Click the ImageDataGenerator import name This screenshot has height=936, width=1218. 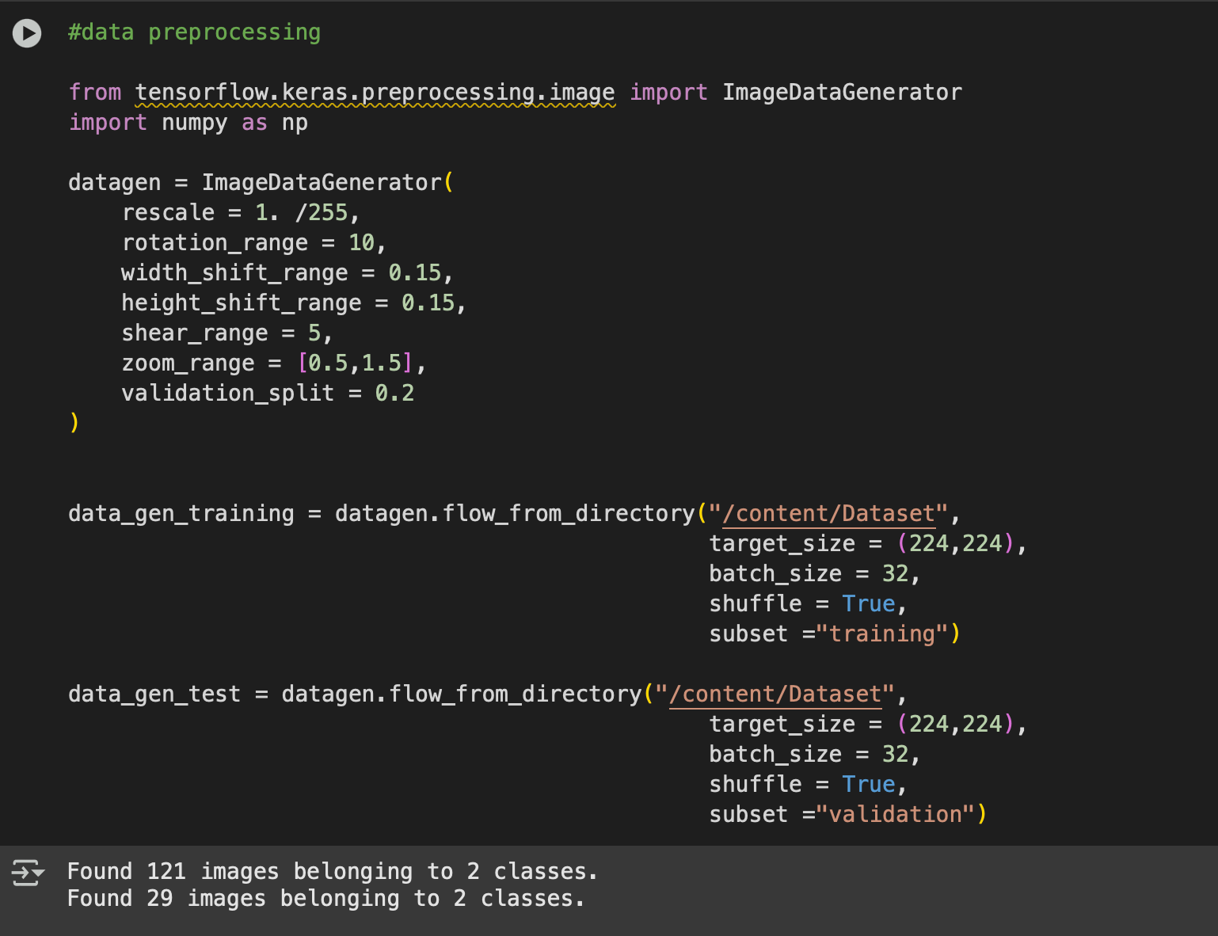pos(842,93)
